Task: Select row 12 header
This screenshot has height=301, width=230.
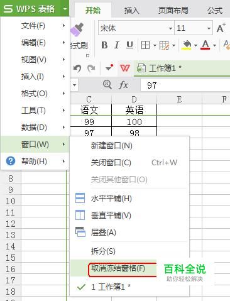Action: tap(11, 224)
